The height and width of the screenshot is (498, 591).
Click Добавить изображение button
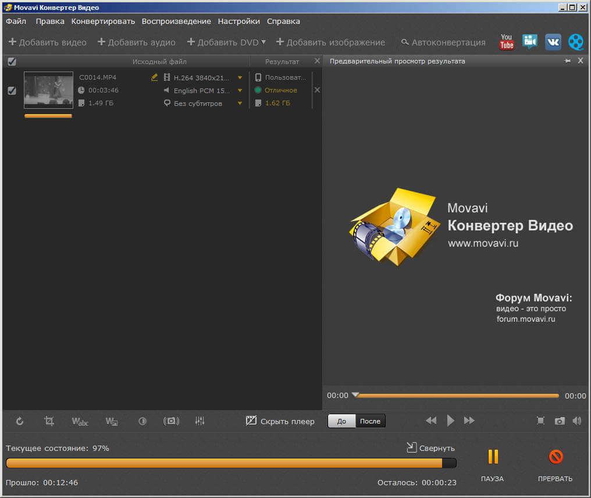click(x=330, y=42)
